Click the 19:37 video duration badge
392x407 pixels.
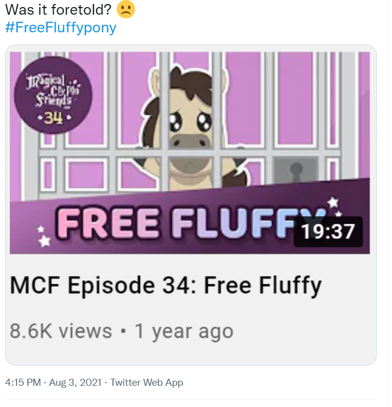coord(328,232)
